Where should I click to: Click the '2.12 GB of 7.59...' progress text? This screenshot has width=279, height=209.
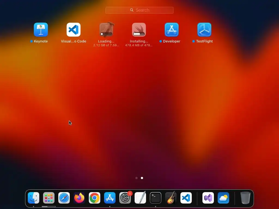[x=106, y=45]
